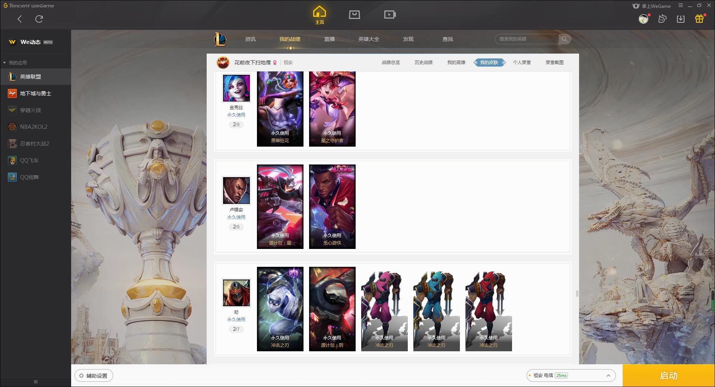Launch the game with 启动 button
Image resolution: width=715 pixels, height=387 pixels.
pos(668,376)
